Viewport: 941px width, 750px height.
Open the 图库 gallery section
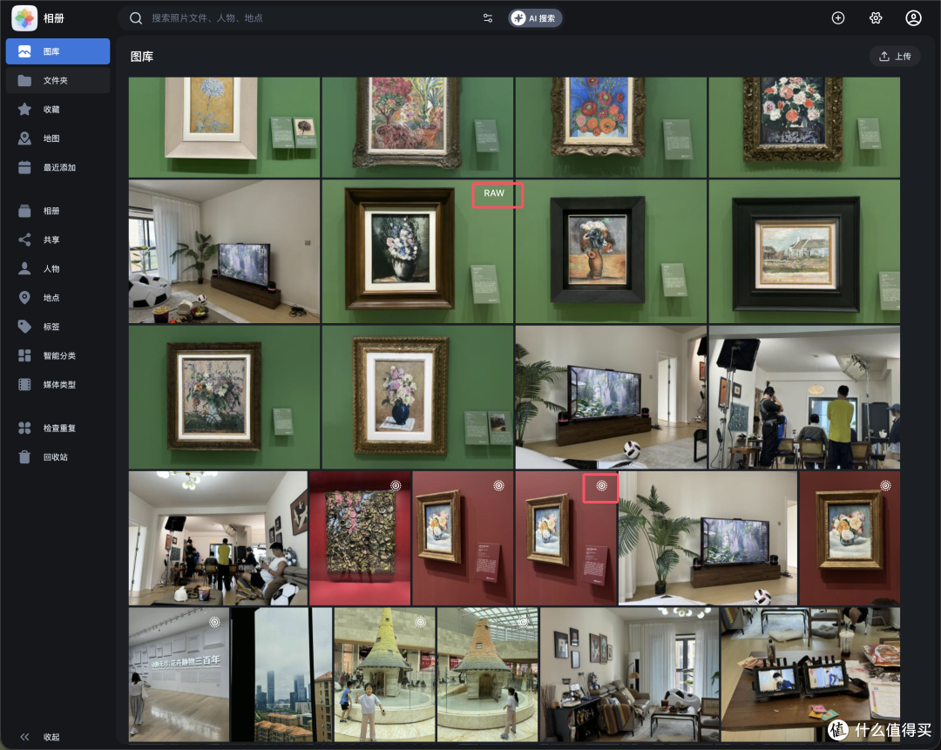click(x=58, y=51)
